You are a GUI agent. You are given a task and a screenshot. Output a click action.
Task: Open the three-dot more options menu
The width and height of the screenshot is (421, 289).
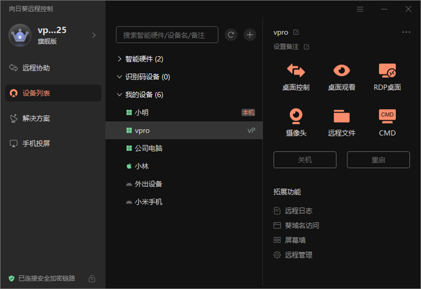[406, 32]
